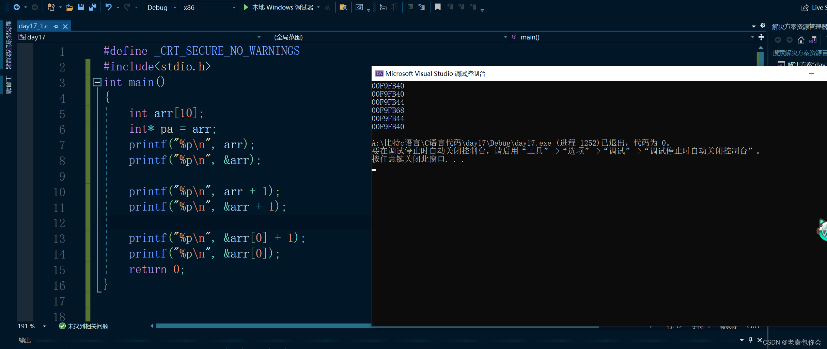Open the Output panel window-position dropdown
Viewport: 827px width, 349px height.
pos(742,340)
